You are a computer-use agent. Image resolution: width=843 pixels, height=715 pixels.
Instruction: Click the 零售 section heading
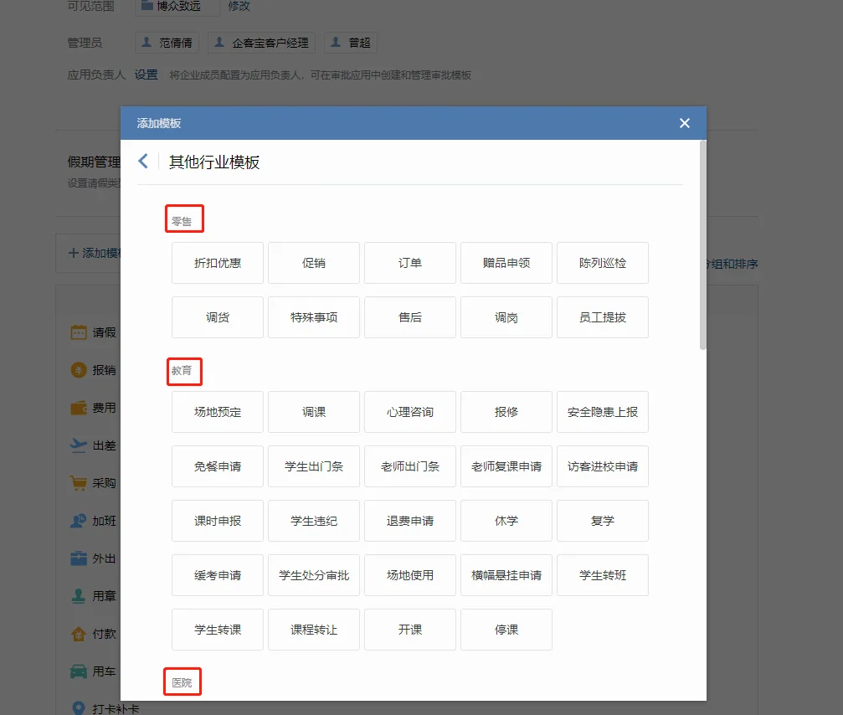point(182,221)
